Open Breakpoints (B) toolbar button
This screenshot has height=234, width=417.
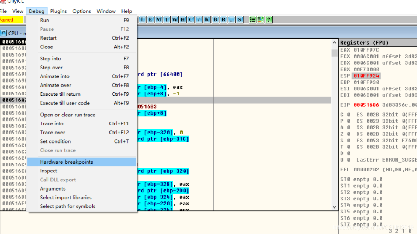(215, 19)
